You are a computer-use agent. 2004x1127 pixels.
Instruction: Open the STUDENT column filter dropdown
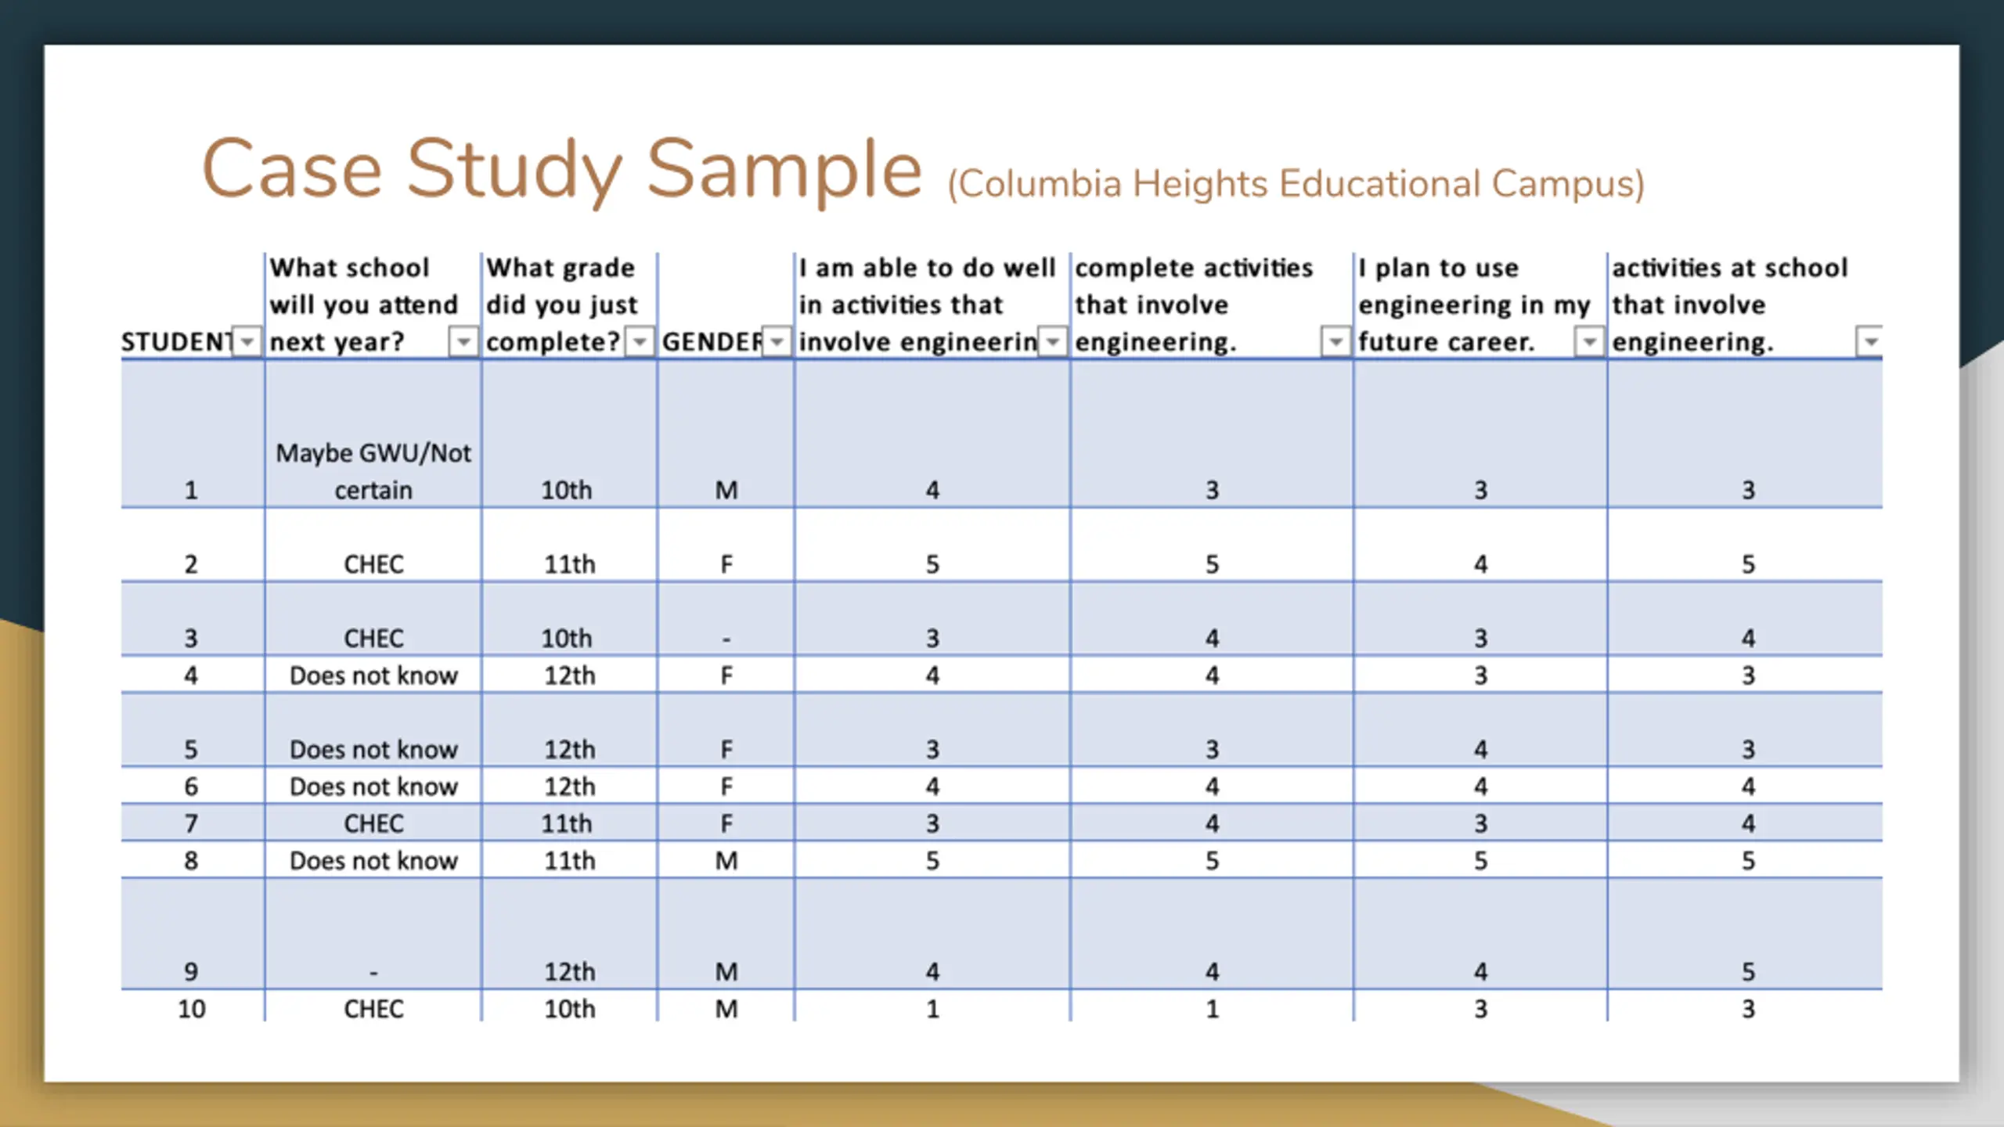pyautogui.click(x=247, y=342)
